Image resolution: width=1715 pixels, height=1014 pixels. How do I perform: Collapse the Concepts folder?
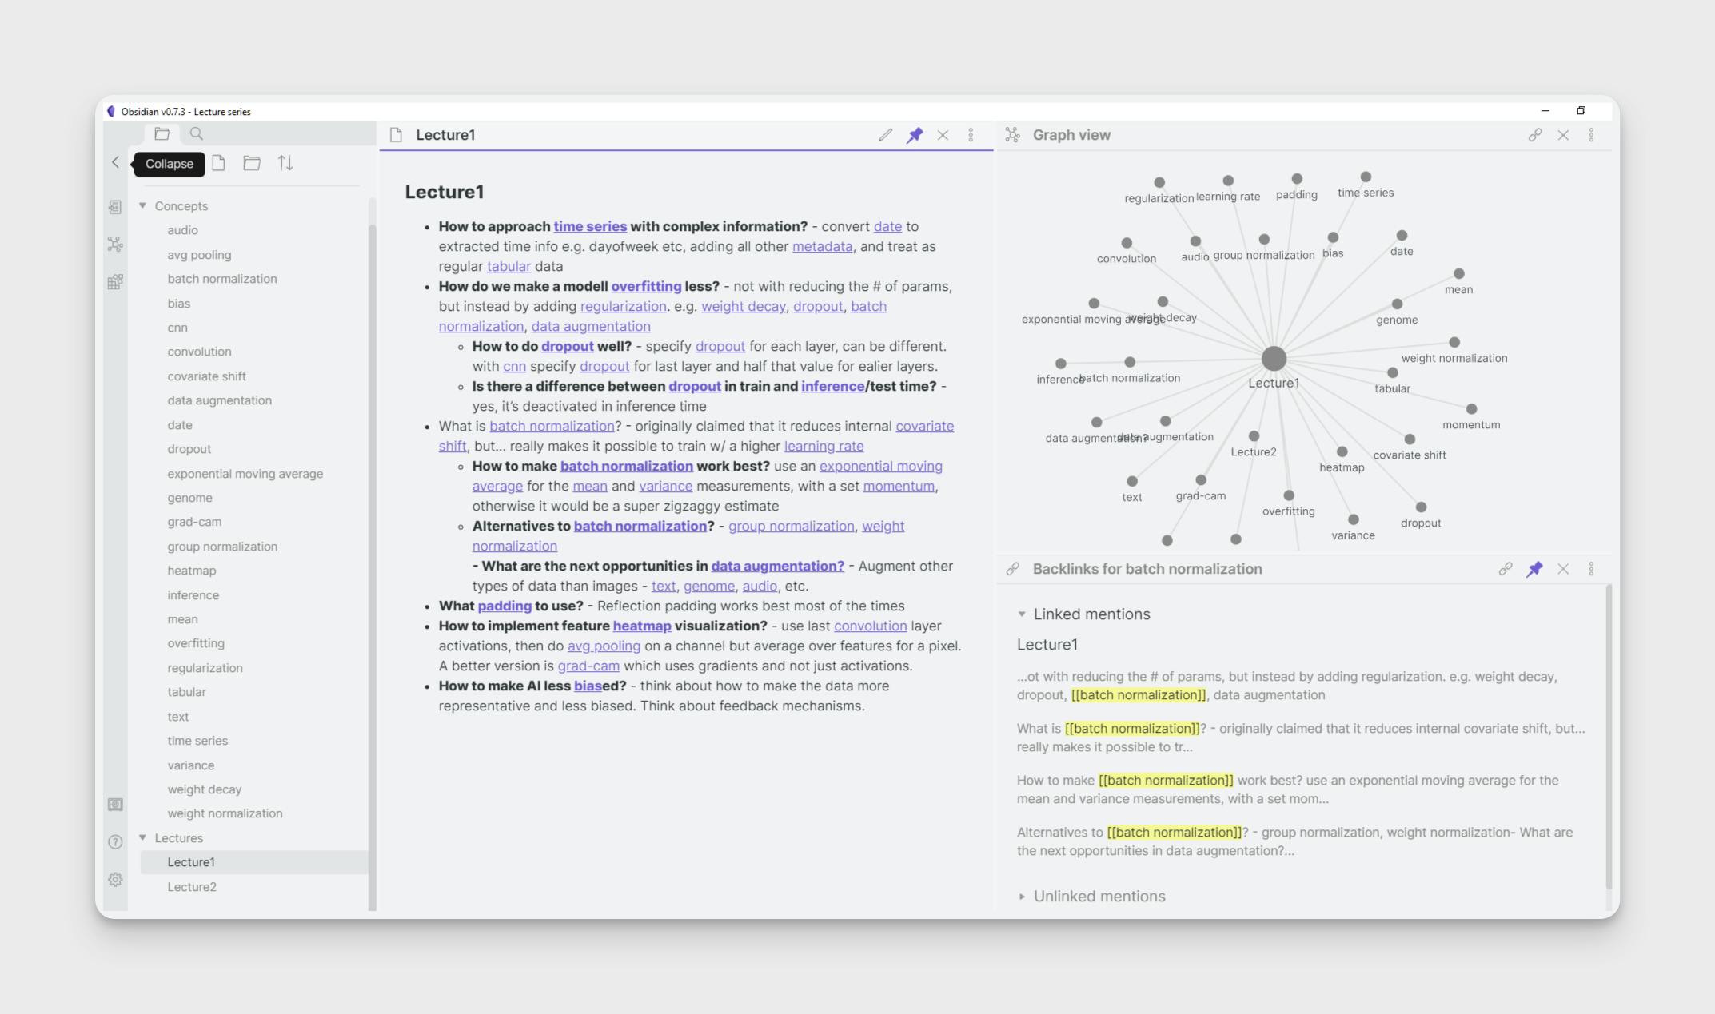143,206
